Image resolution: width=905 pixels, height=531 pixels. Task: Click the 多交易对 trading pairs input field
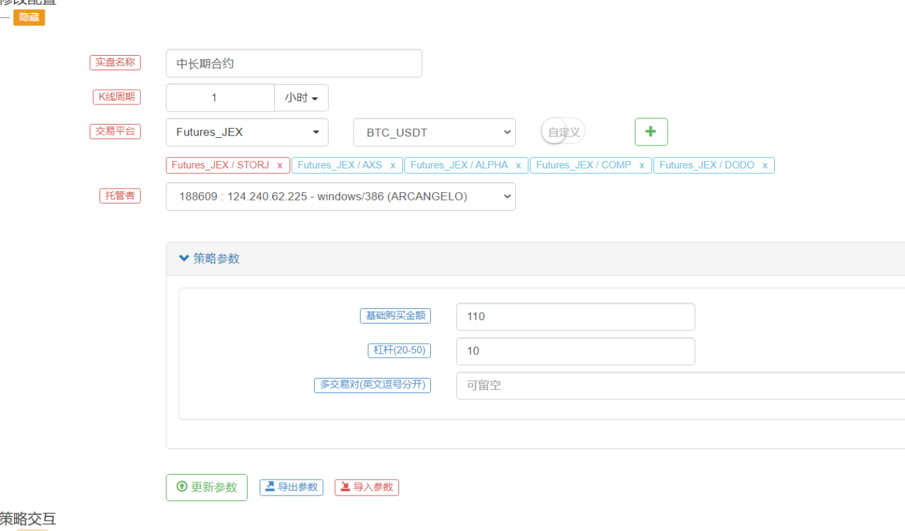[x=681, y=386]
